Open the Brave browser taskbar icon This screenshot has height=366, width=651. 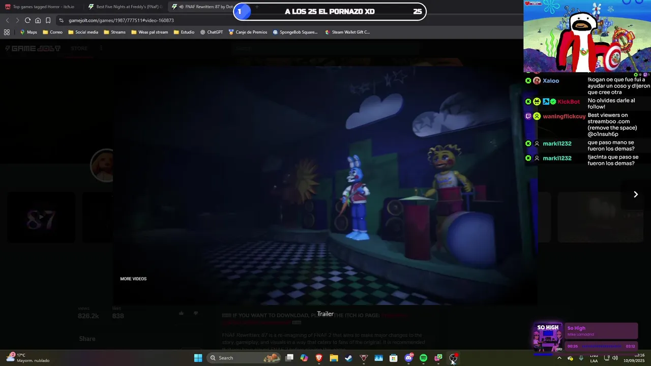[x=319, y=358]
